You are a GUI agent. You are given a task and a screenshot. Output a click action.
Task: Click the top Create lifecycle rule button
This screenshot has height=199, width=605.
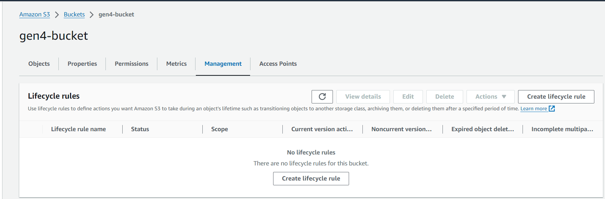[556, 97]
